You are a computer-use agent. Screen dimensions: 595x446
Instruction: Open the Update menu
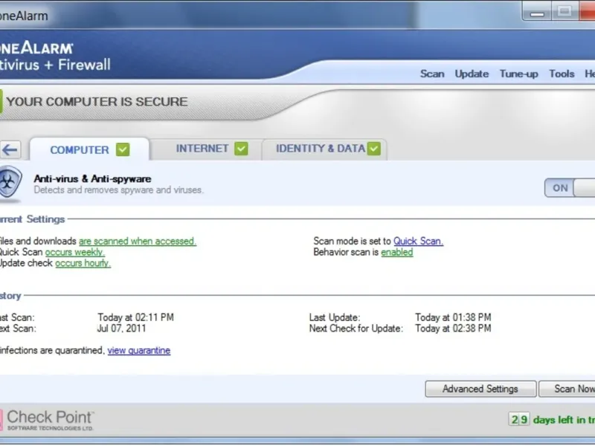(x=472, y=74)
